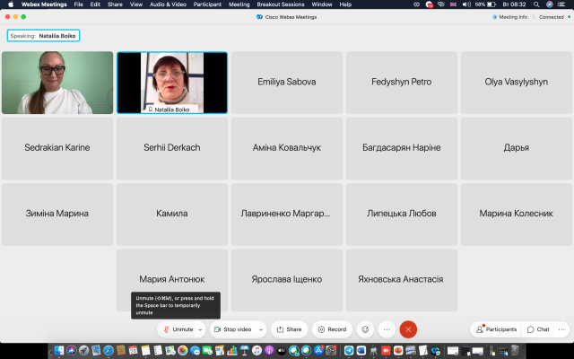Open Spotlight search magnifier icon
The image size is (574, 359).
click(x=536, y=4)
